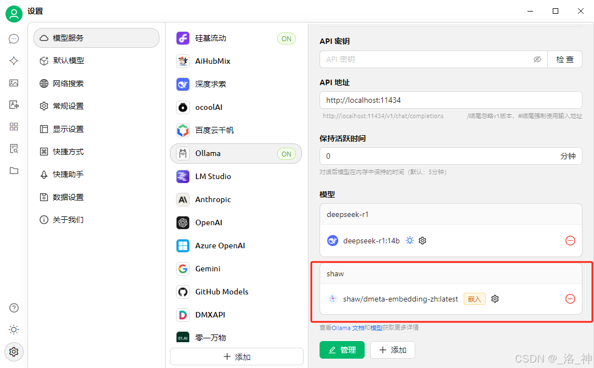Toggle the Ollama ON switch
594x368 pixels.
287,154
